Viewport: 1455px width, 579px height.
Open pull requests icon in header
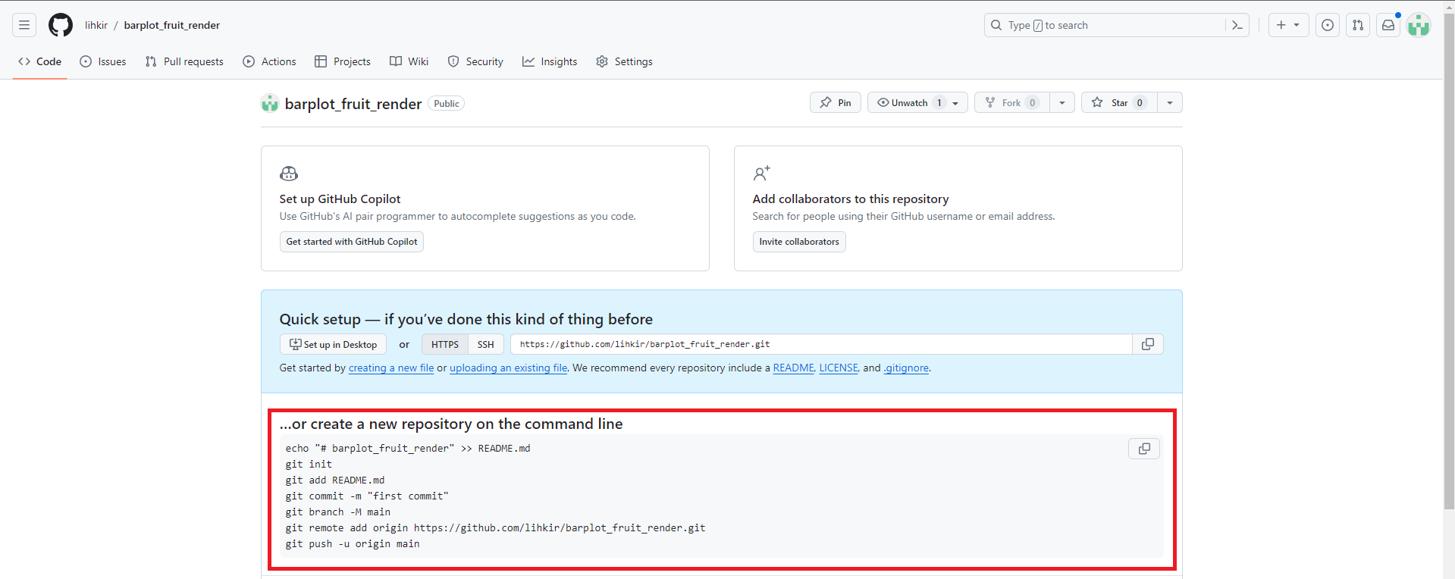click(x=1358, y=25)
